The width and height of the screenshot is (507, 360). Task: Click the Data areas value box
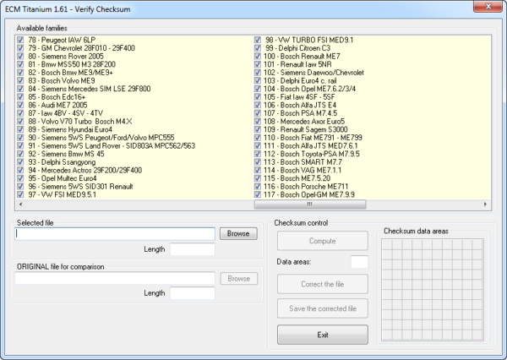[360, 262]
